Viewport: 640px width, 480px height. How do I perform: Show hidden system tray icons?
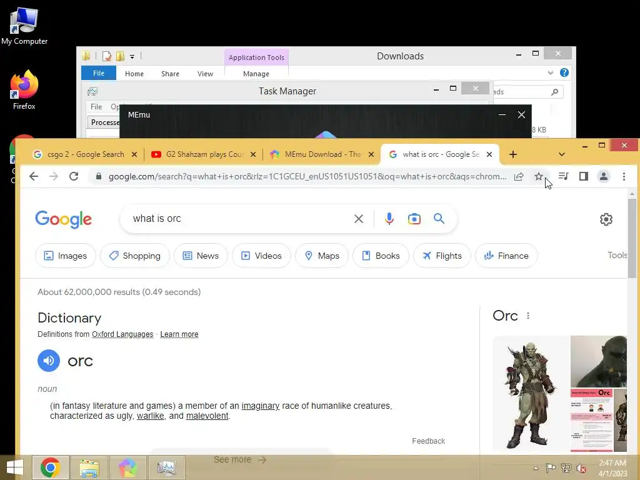(x=536, y=468)
